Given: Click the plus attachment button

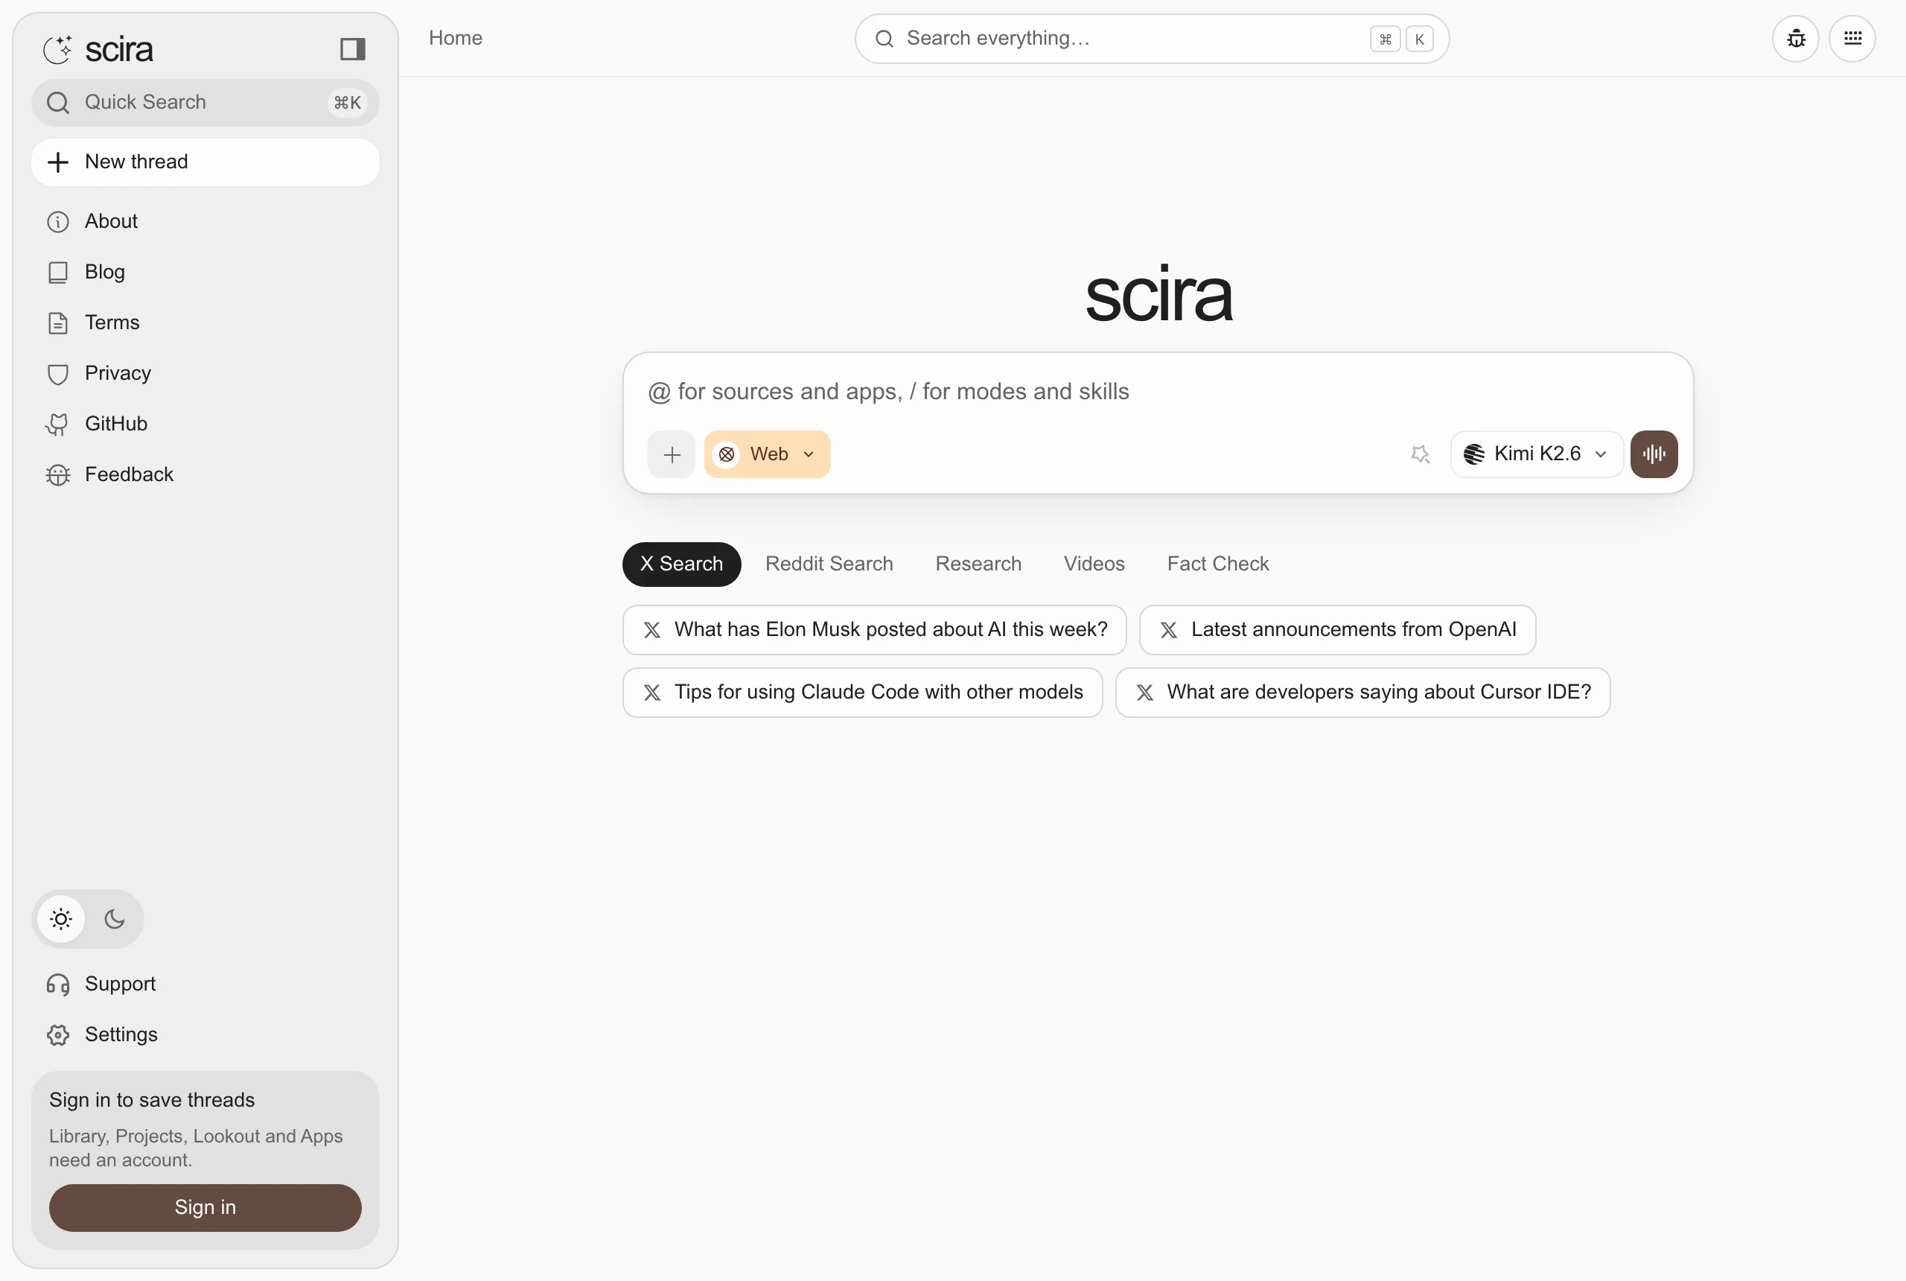Looking at the screenshot, I should coord(672,454).
